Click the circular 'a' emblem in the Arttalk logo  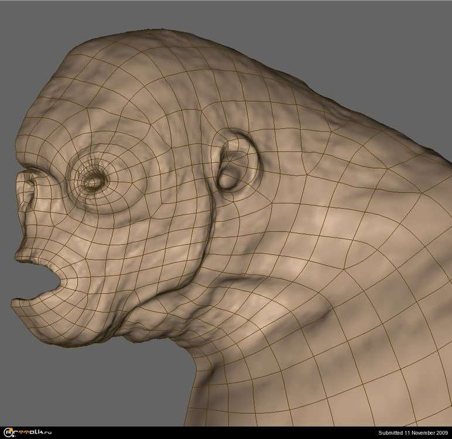pyautogui.click(x=8, y=433)
